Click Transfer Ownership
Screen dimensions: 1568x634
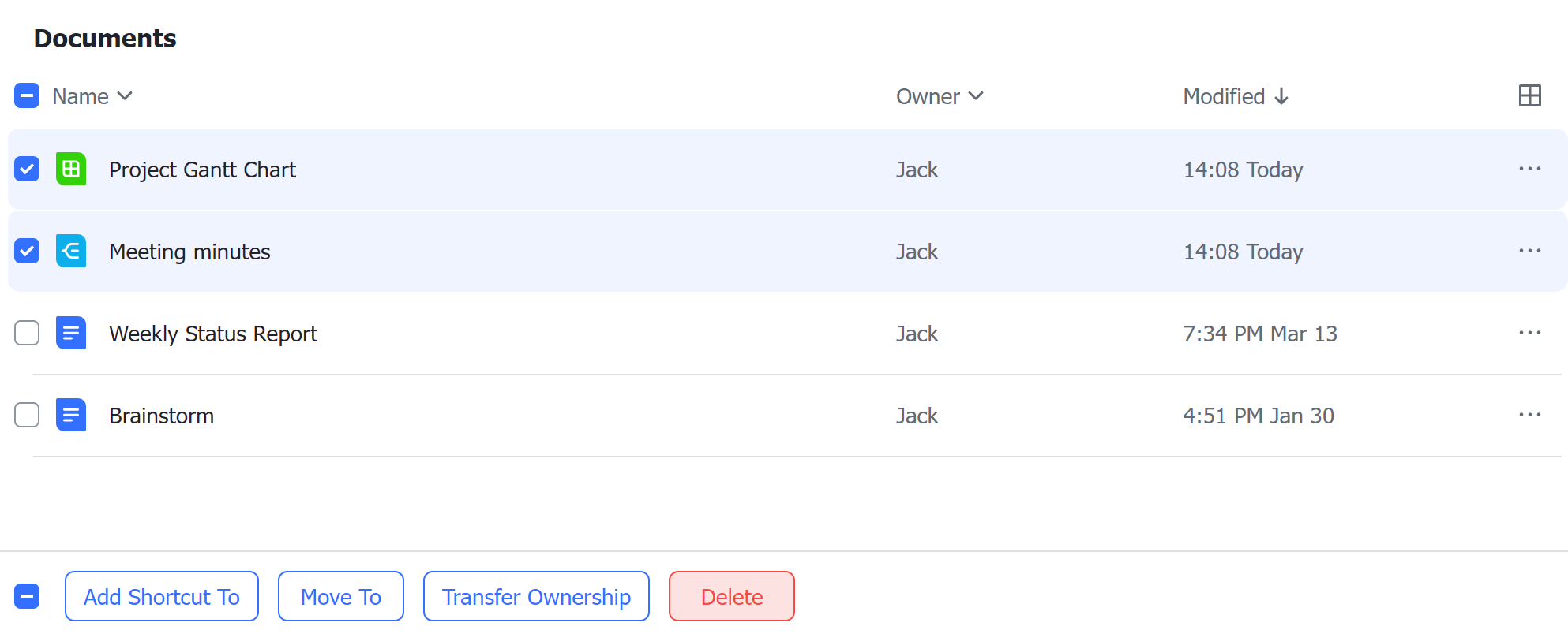point(535,596)
